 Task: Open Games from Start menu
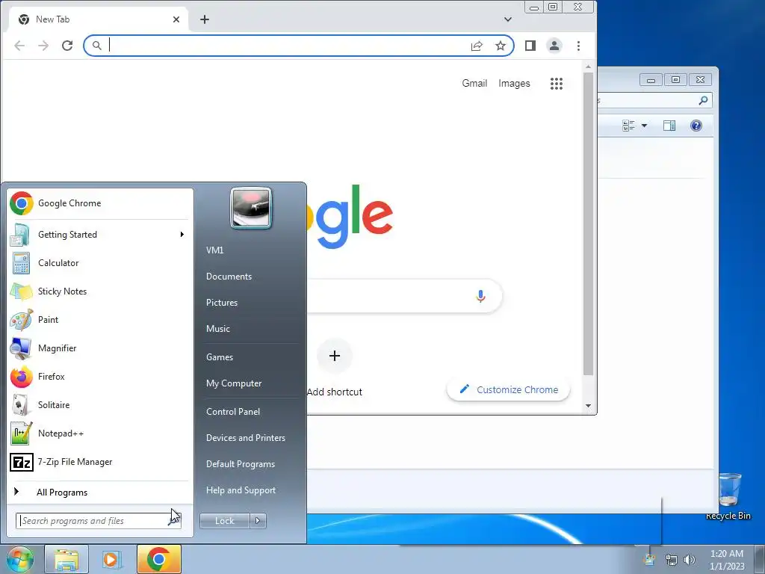[220, 357]
